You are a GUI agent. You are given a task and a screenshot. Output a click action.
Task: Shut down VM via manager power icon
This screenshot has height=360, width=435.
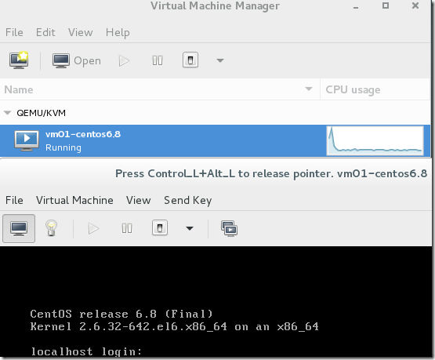coord(190,60)
